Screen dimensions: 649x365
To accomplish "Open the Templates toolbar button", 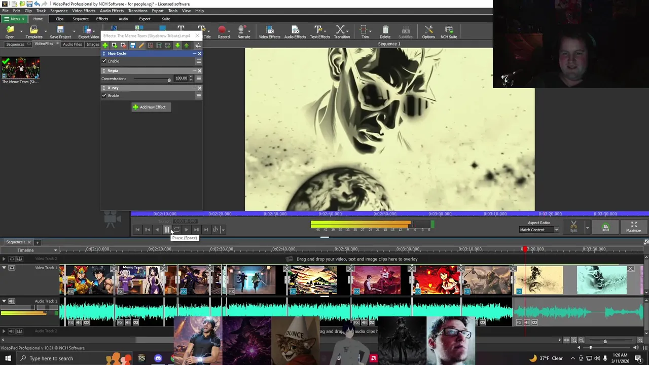I will click(34, 32).
